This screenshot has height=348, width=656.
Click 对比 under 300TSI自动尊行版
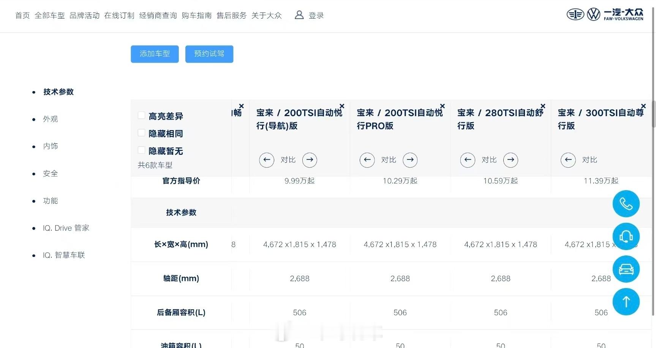[590, 160]
